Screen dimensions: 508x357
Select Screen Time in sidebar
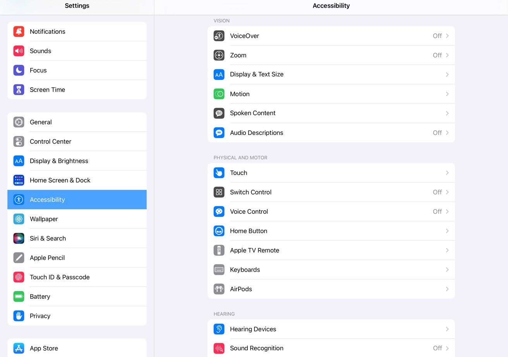tap(77, 90)
